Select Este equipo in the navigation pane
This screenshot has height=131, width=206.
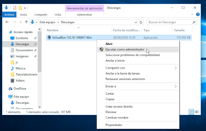coord(21,97)
